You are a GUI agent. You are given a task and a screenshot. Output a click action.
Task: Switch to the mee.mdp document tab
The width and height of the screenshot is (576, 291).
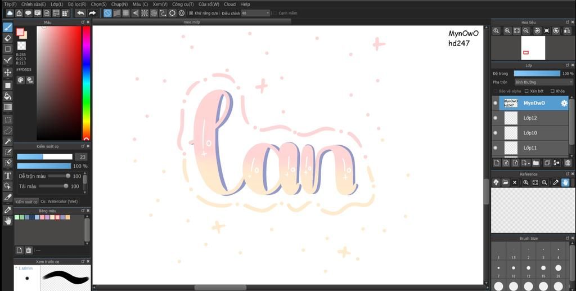pos(192,22)
